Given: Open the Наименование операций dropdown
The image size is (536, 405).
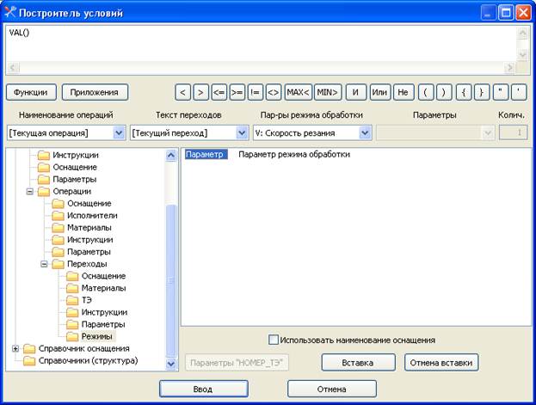Looking at the screenshot, I should tap(119, 132).
